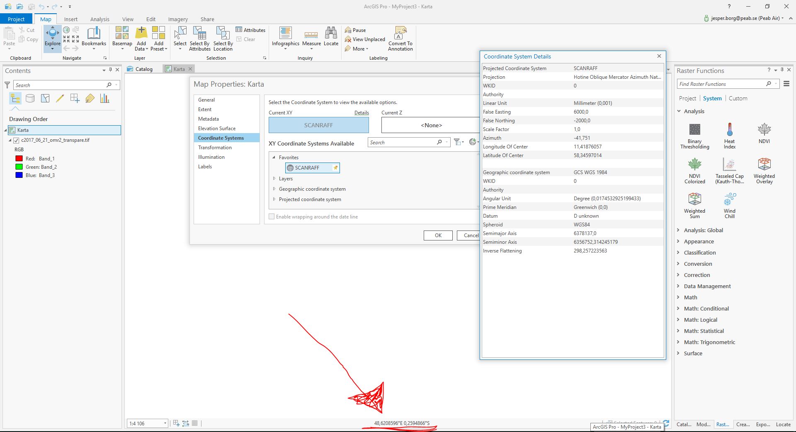The width and height of the screenshot is (796, 432).
Task: Open the signed-in user account menu
Action: pyautogui.click(x=744, y=18)
